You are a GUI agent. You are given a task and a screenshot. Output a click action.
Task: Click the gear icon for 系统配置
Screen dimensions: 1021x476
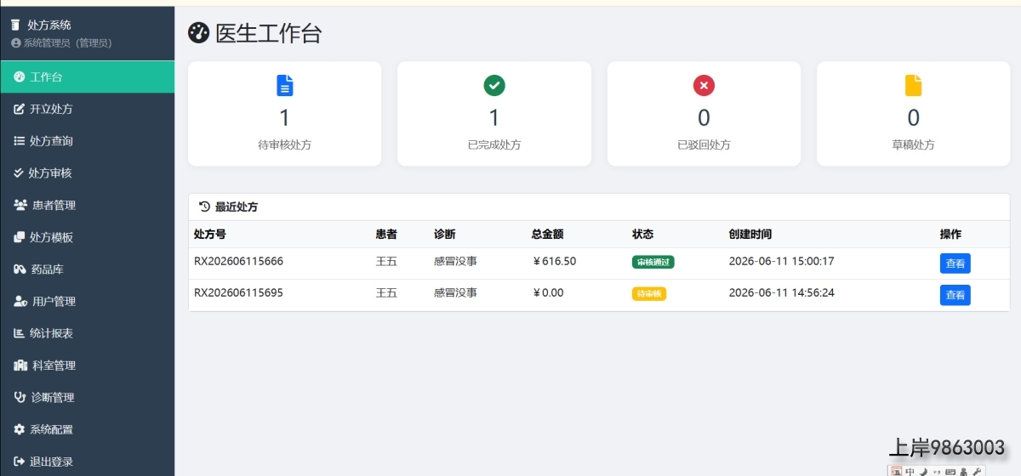coord(20,429)
